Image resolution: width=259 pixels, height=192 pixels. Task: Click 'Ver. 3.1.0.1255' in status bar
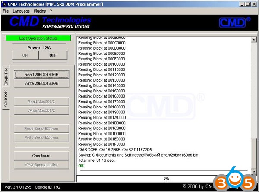(x=18, y=187)
